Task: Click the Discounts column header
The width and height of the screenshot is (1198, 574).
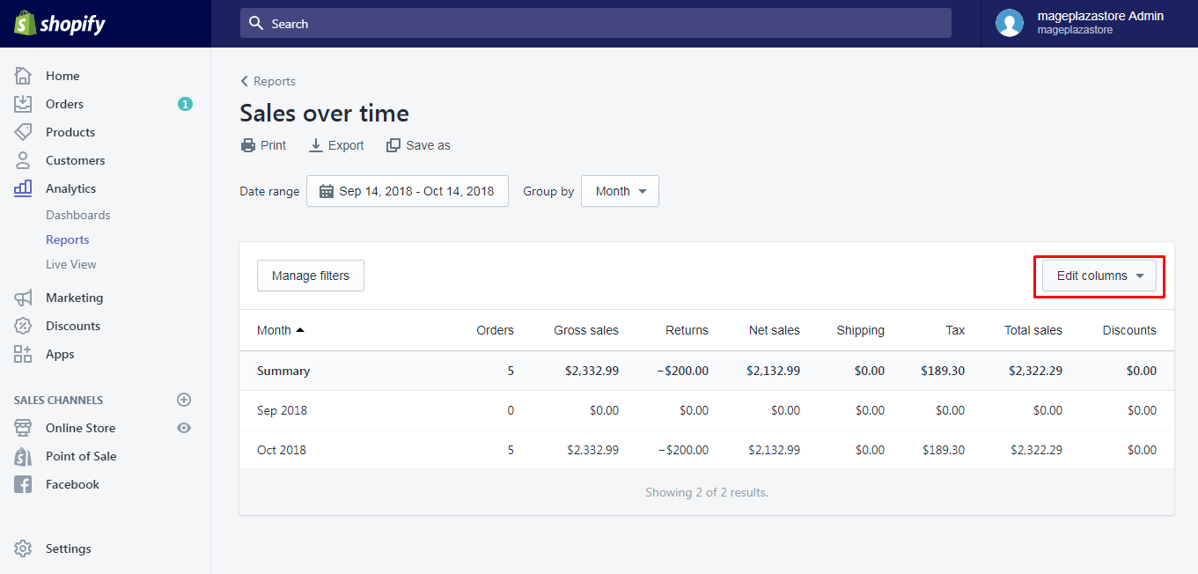Action: (x=1129, y=330)
